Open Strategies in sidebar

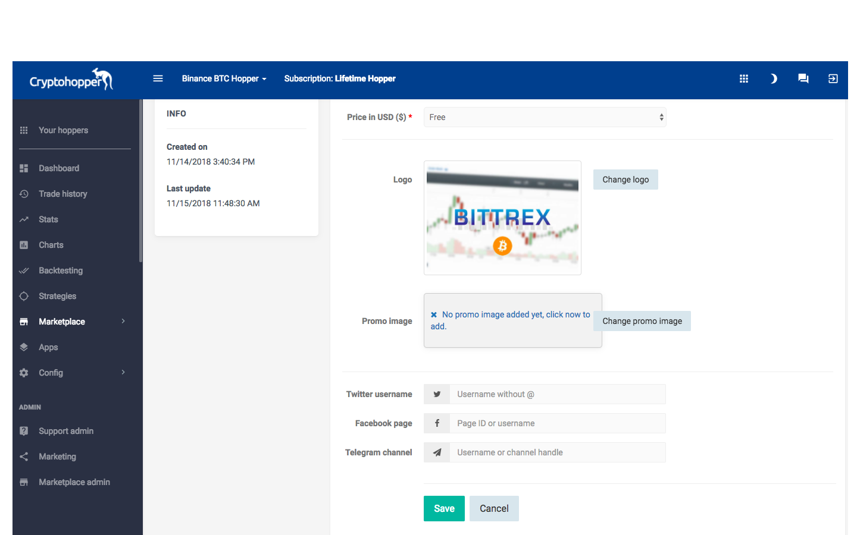(x=57, y=296)
